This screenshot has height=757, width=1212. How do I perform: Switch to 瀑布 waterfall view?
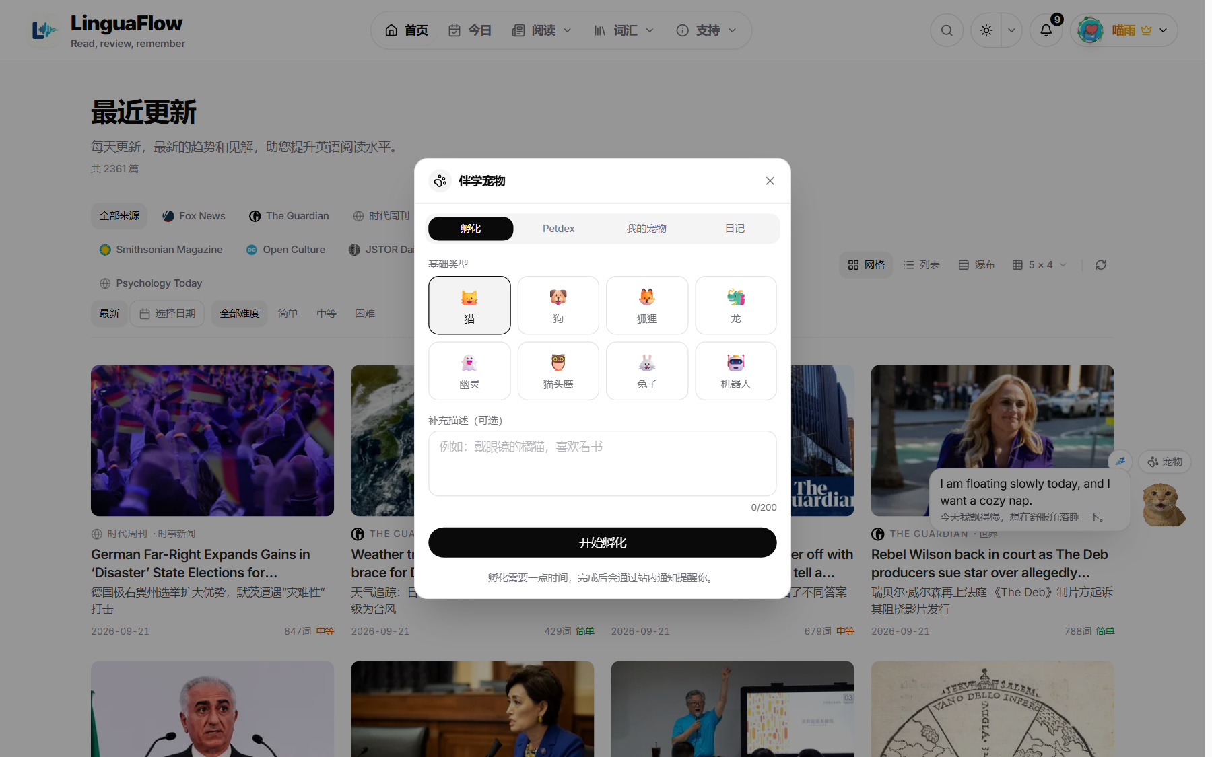(x=977, y=265)
